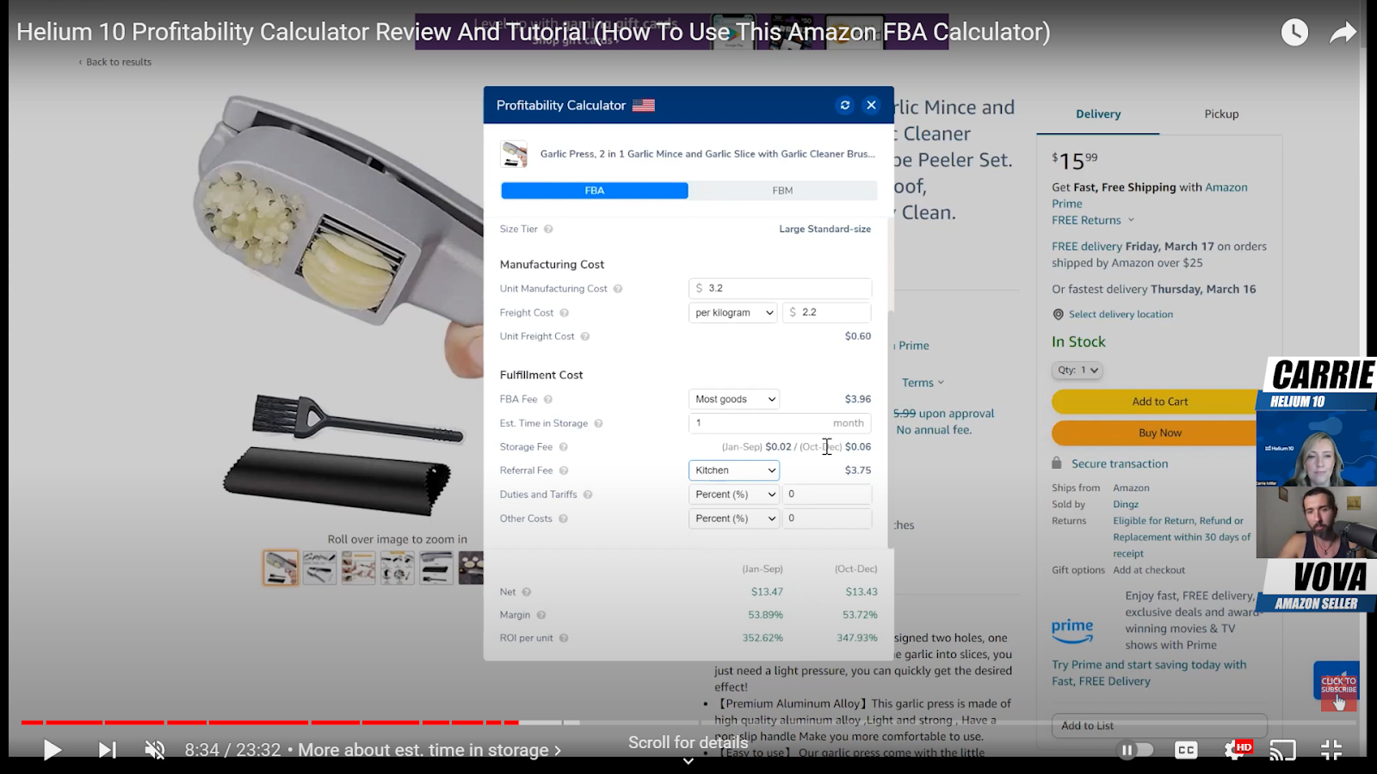Click the Cast to TV icon

[1282, 750]
